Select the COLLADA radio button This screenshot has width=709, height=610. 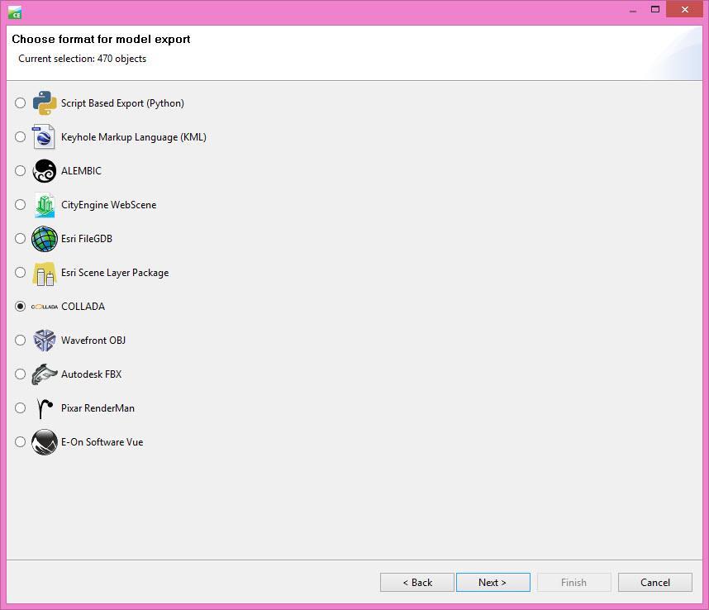pyautogui.click(x=20, y=306)
